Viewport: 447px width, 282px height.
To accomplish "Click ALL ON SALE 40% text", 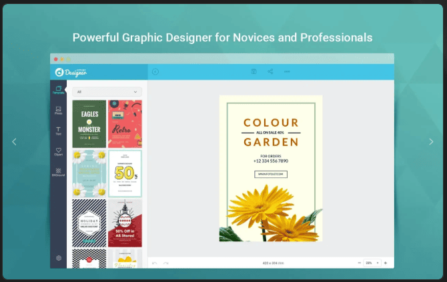I will 270,133.
